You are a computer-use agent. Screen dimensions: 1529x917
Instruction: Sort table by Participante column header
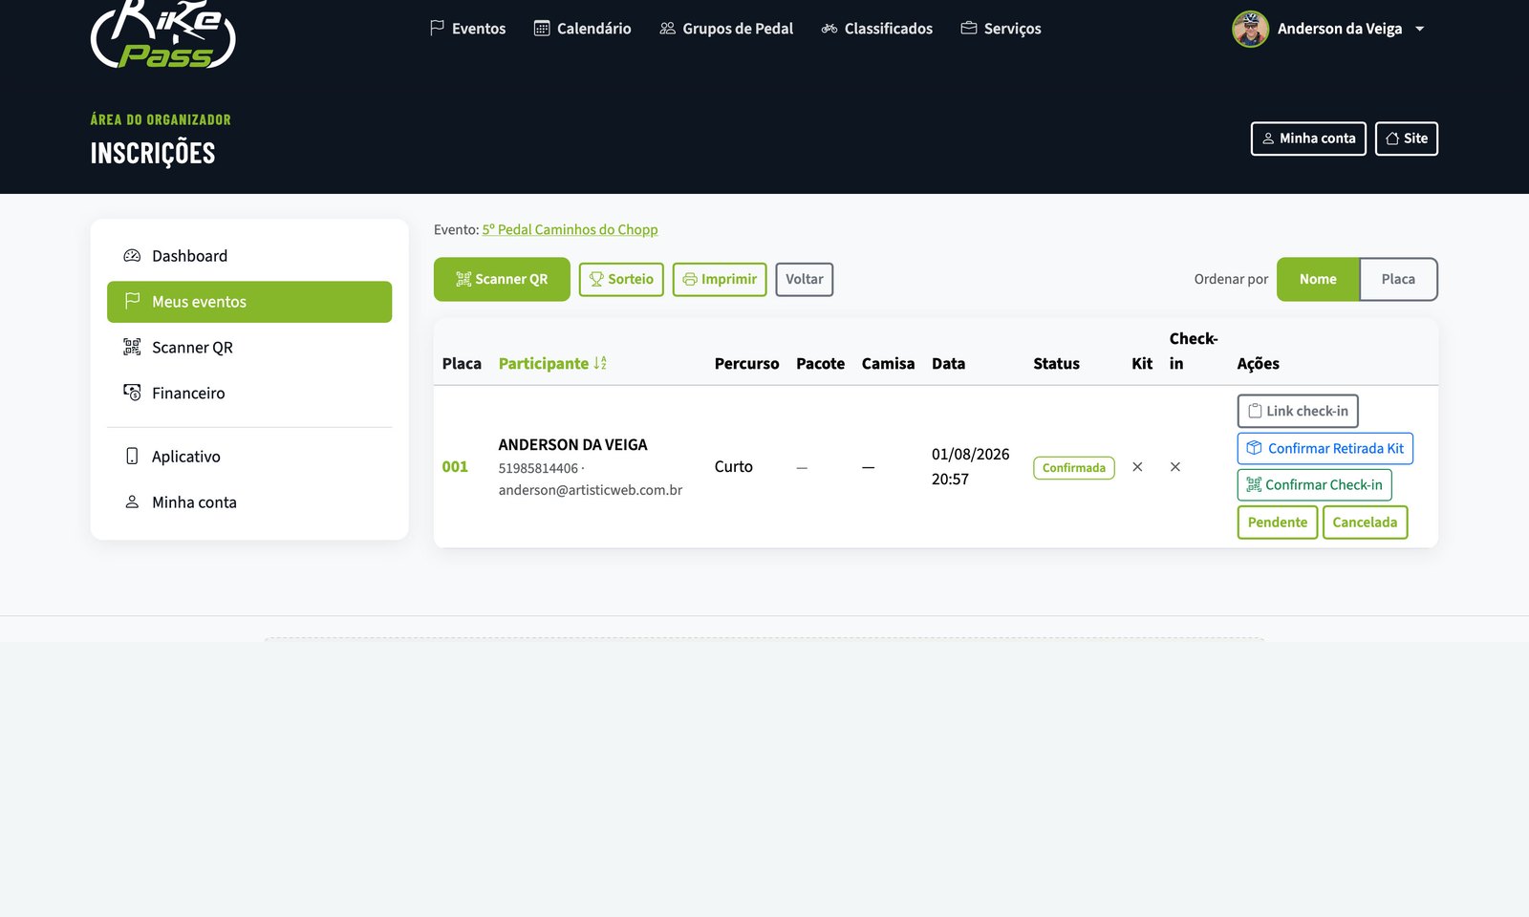tap(552, 363)
